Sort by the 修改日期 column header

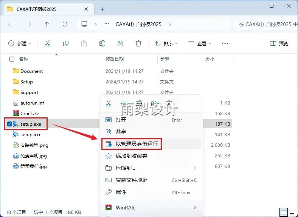tap(115, 59)
